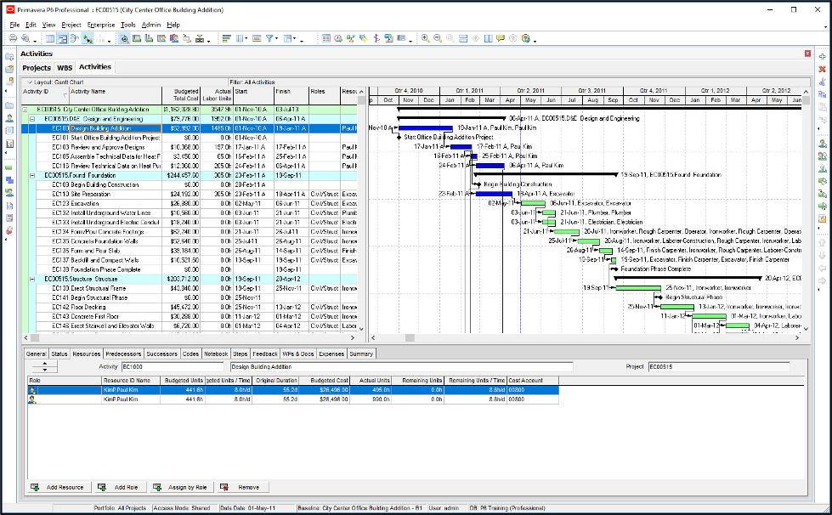Click the Resources person icon in left sidebar
832x515 pixels.
coord(9,118)
